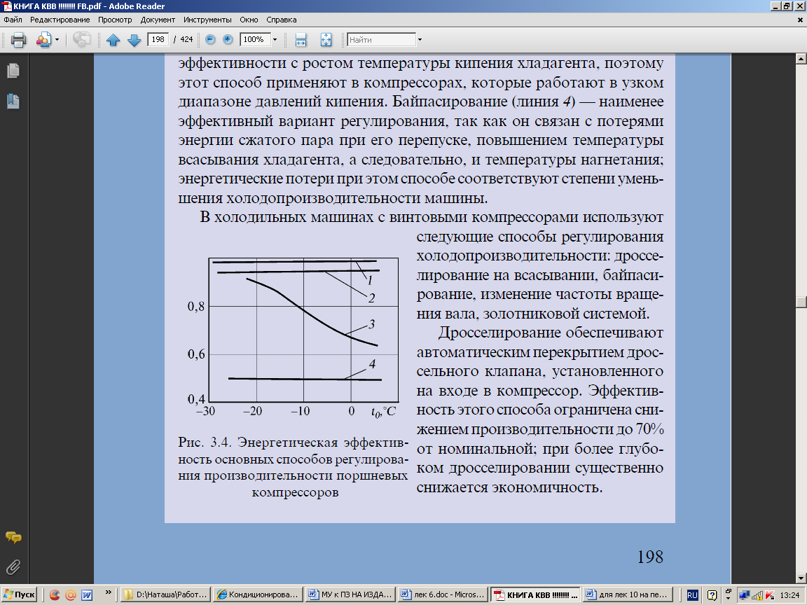Open the zoom level dropdown arrow

click(275, 40)
